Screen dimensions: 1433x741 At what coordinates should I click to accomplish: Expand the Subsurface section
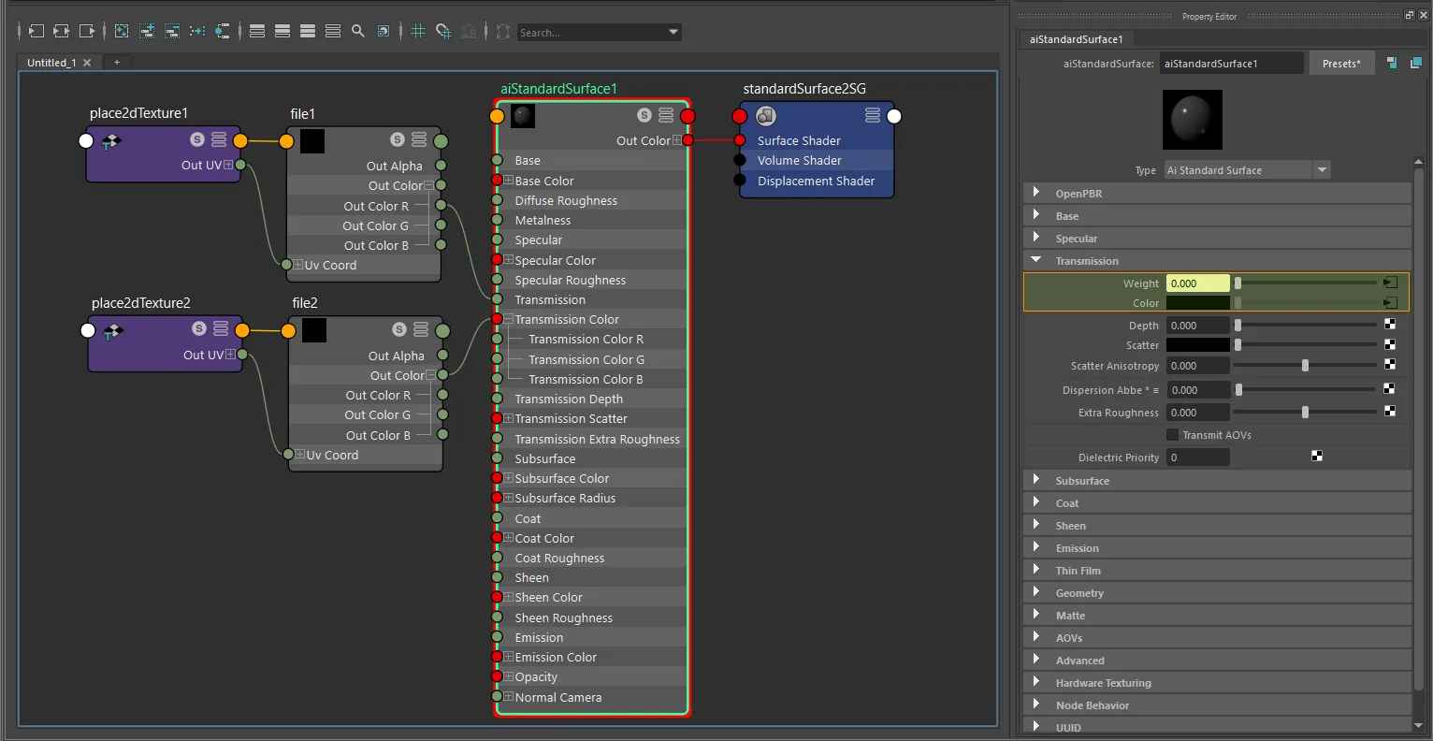[1217, 481]
